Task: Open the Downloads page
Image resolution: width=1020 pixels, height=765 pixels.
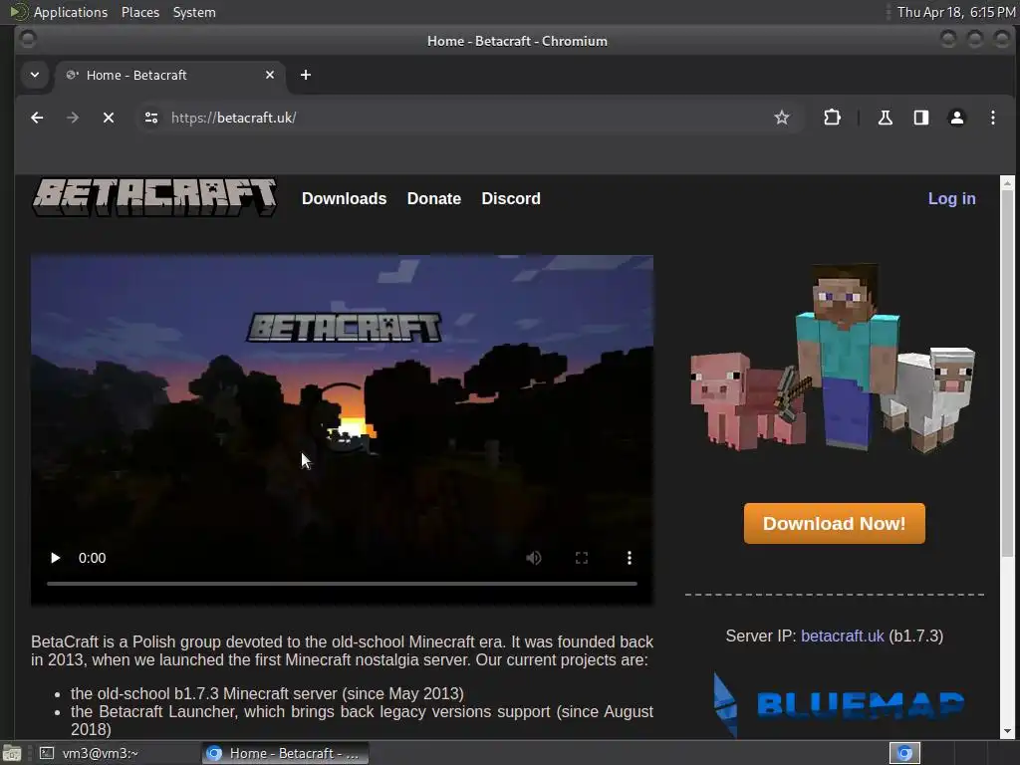Action: coord(344,198)
